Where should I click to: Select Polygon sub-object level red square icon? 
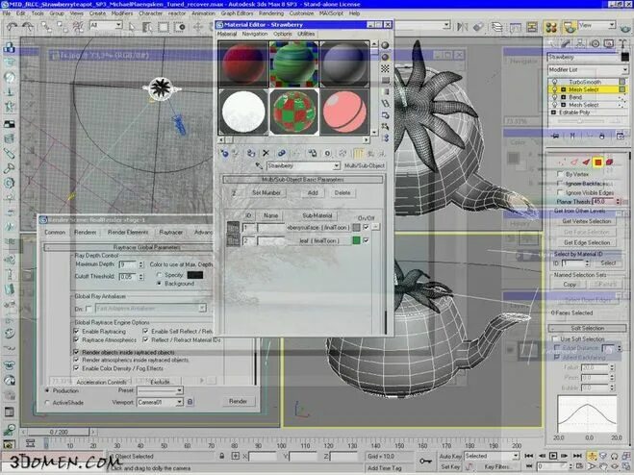[x=597, y=162]
